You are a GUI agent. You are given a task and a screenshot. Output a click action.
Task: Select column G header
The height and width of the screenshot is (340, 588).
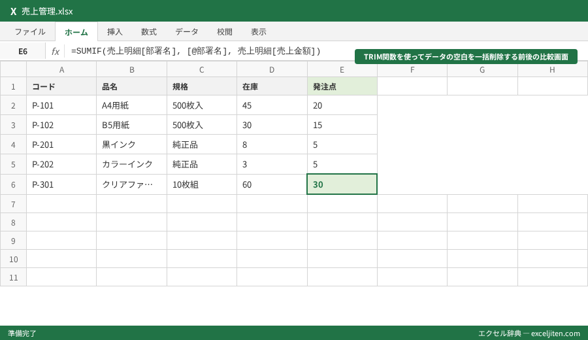point(482,69)
